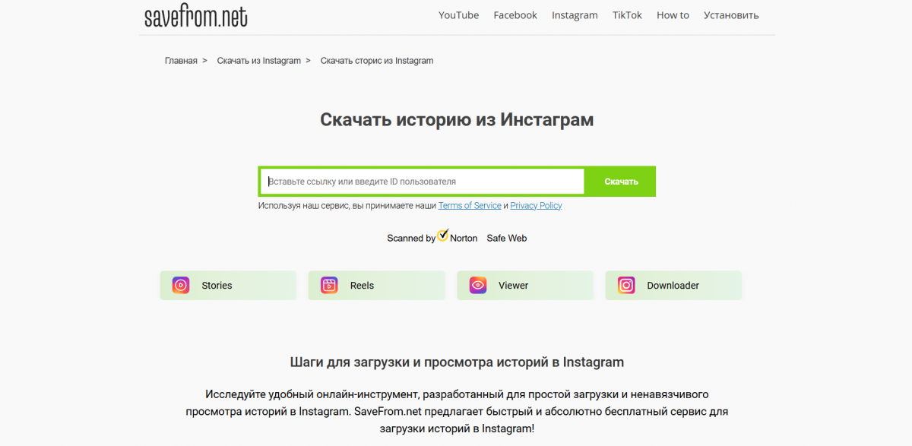This screenshot has height=446, width=912.
Task: Open the Downloader text button
Action: (673, 286)
